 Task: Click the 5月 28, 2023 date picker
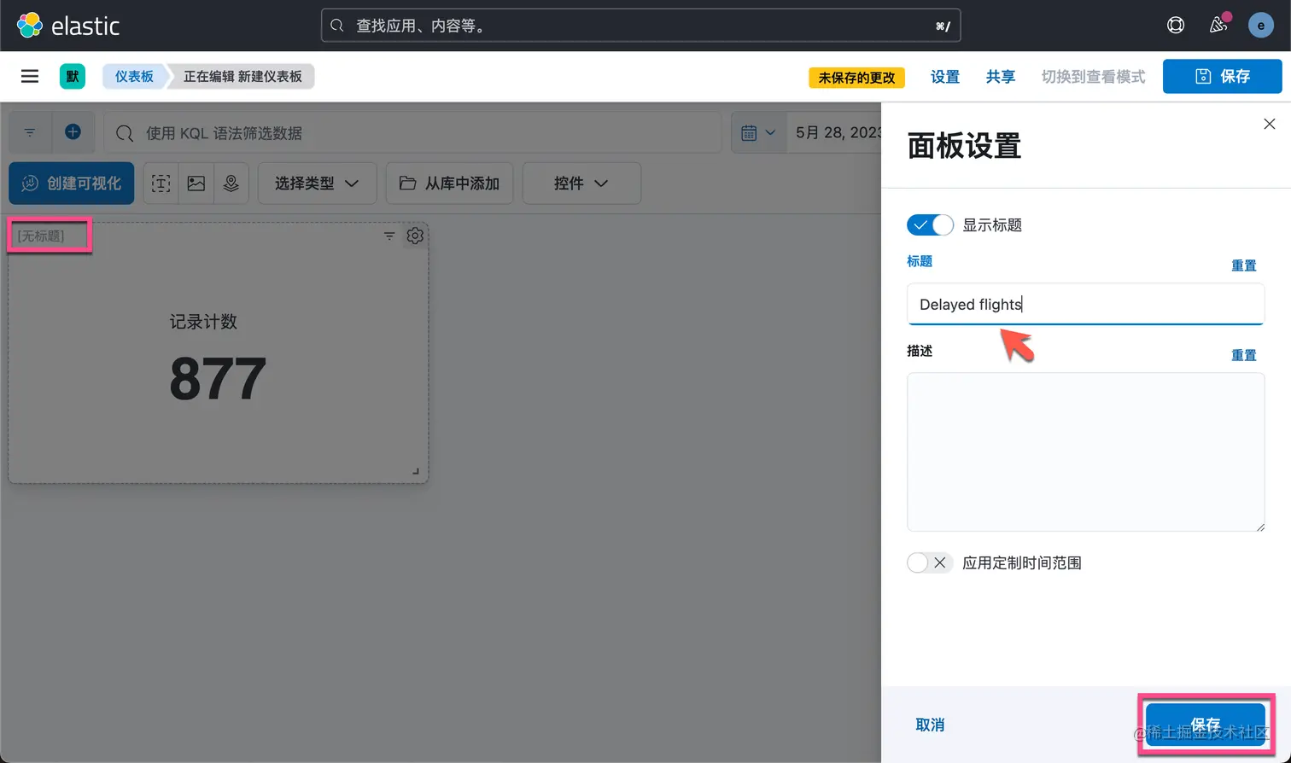click(838, 133)
